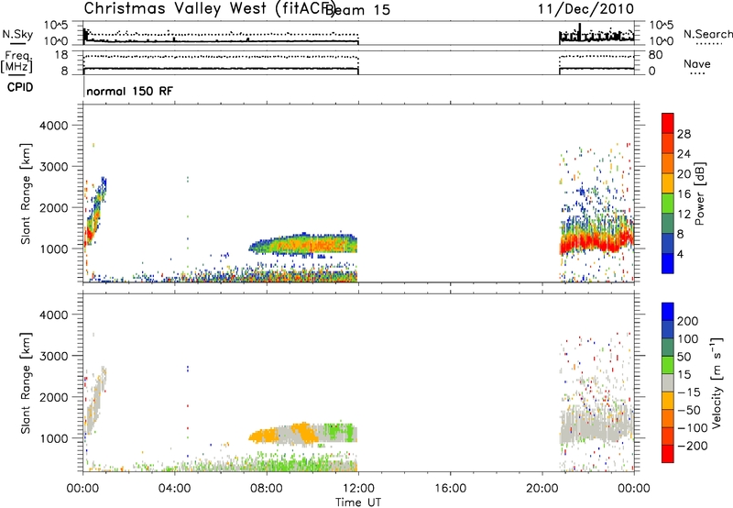Click the '20' label on Power color bar
The width and height of the screenshot is (733, 508).
[684, 174]
